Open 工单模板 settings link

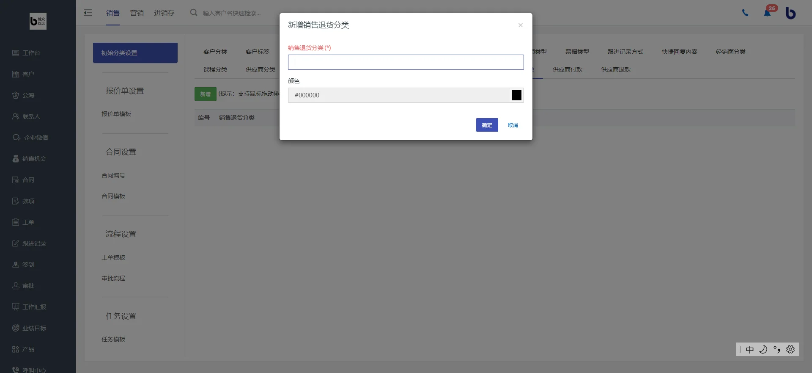[x=113, y=257]
